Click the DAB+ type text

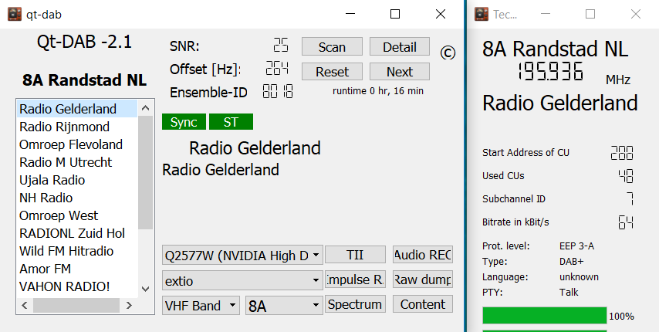pos(571,262)
